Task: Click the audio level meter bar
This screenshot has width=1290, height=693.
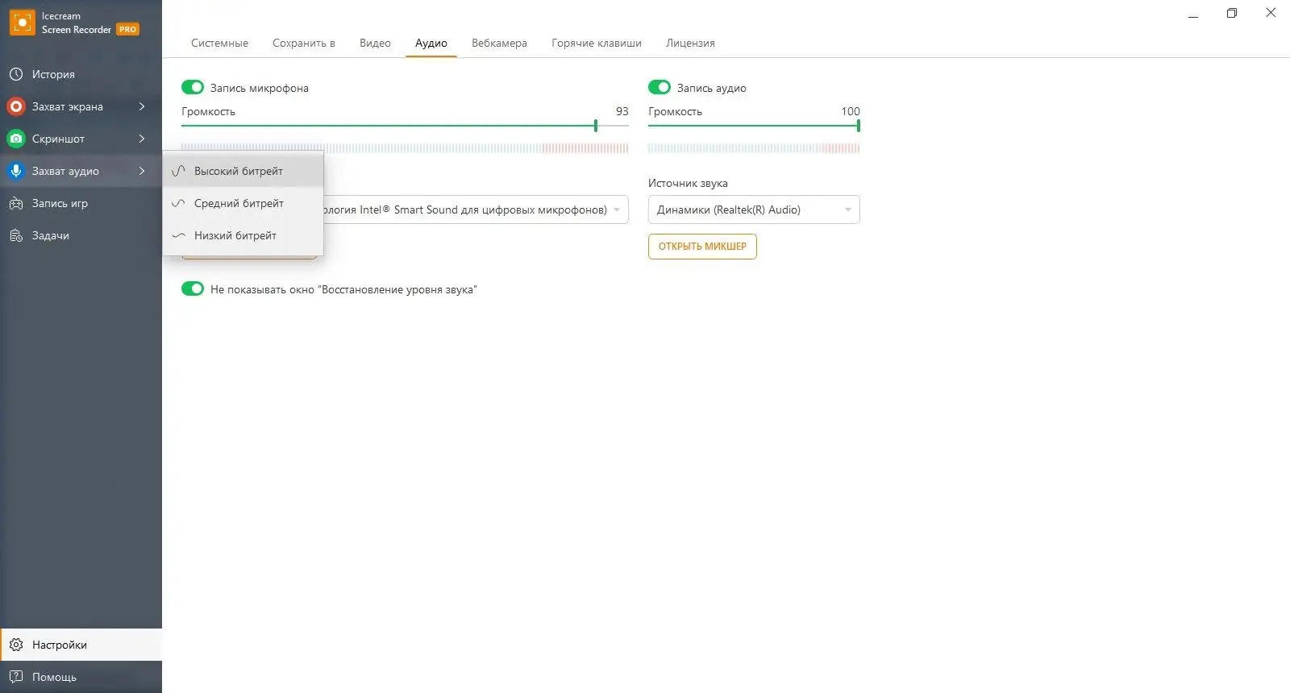Action: click(x=754, y=148)
